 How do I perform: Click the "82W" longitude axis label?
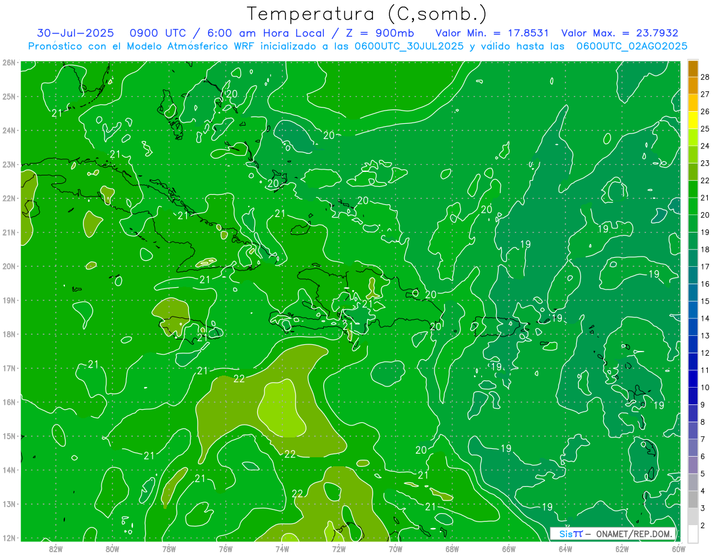pos(56,549)
